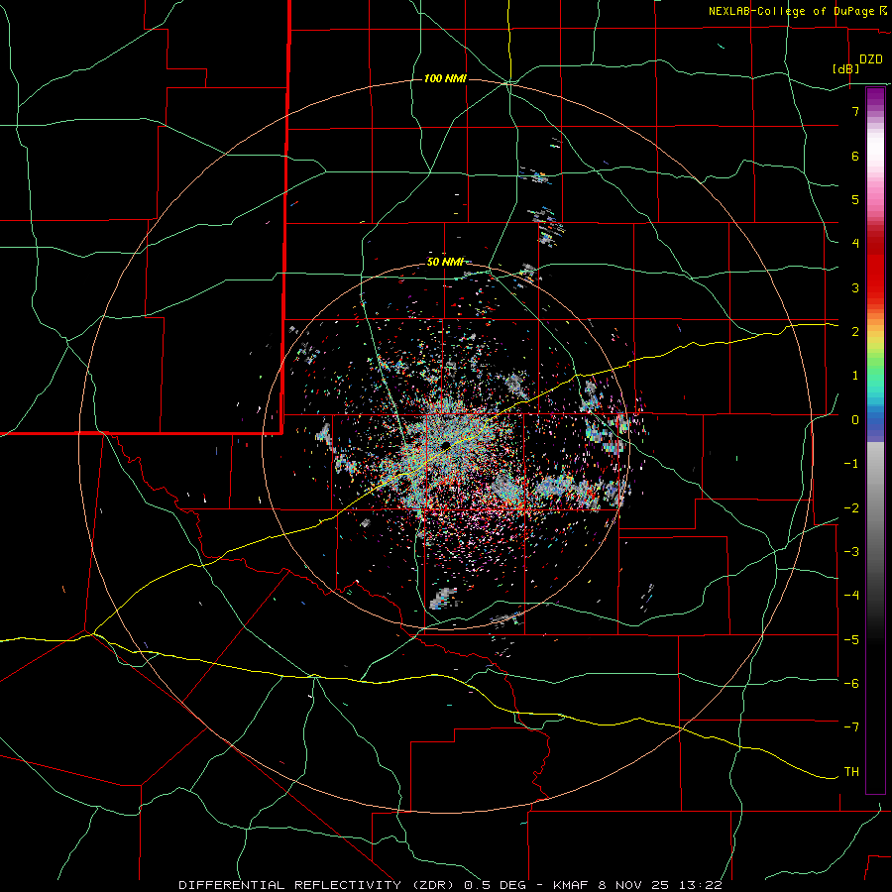Click the 8 NOV 25 13:22 timestamp
The width and height of the screenshot is (892, 892).
pyautogui.click(x=660, y=885)
